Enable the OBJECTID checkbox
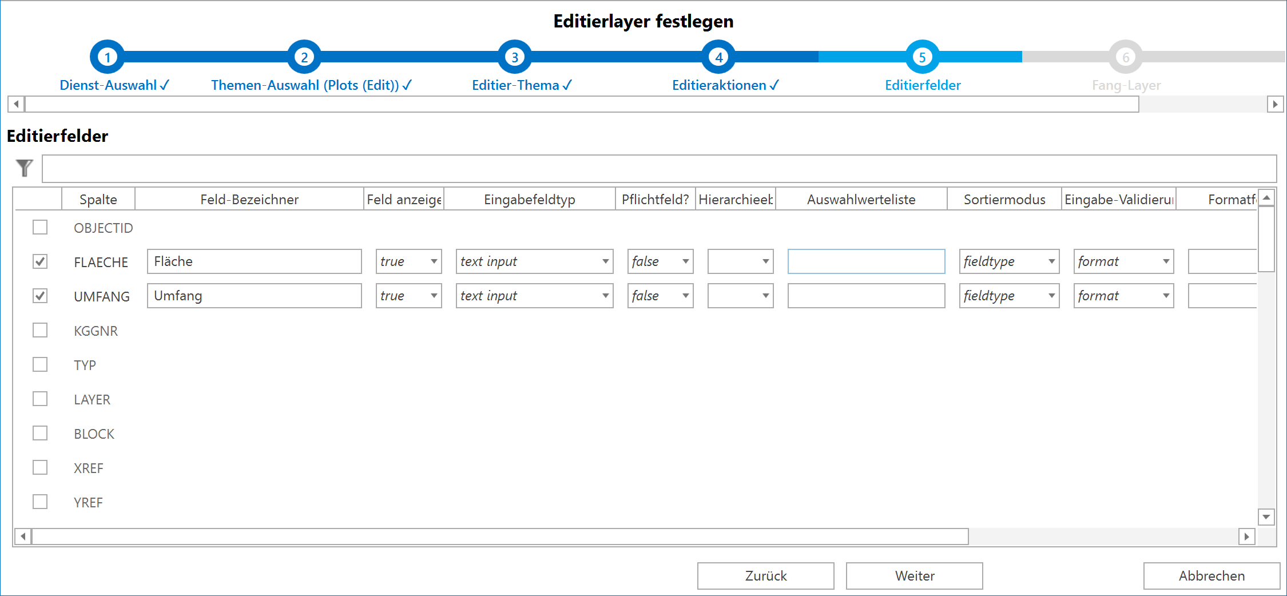1287x596 pixels. tap(40, 227)
